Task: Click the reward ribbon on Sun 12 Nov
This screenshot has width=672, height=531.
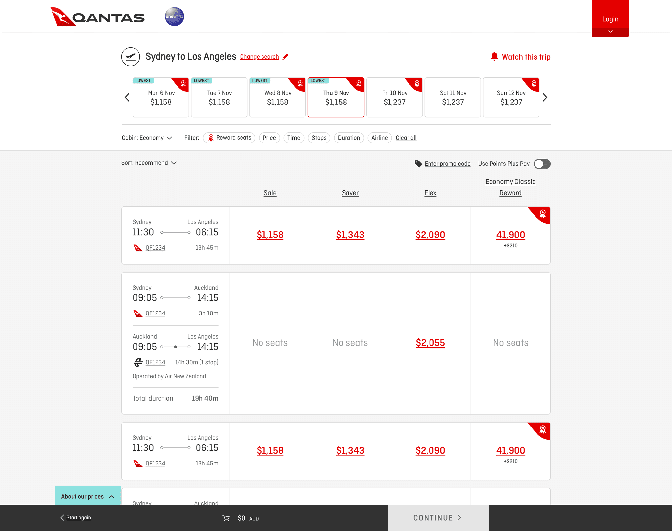Action: click(534, 84)
